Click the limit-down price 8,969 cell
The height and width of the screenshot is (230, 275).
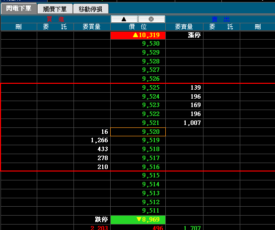tap(138, 220)
